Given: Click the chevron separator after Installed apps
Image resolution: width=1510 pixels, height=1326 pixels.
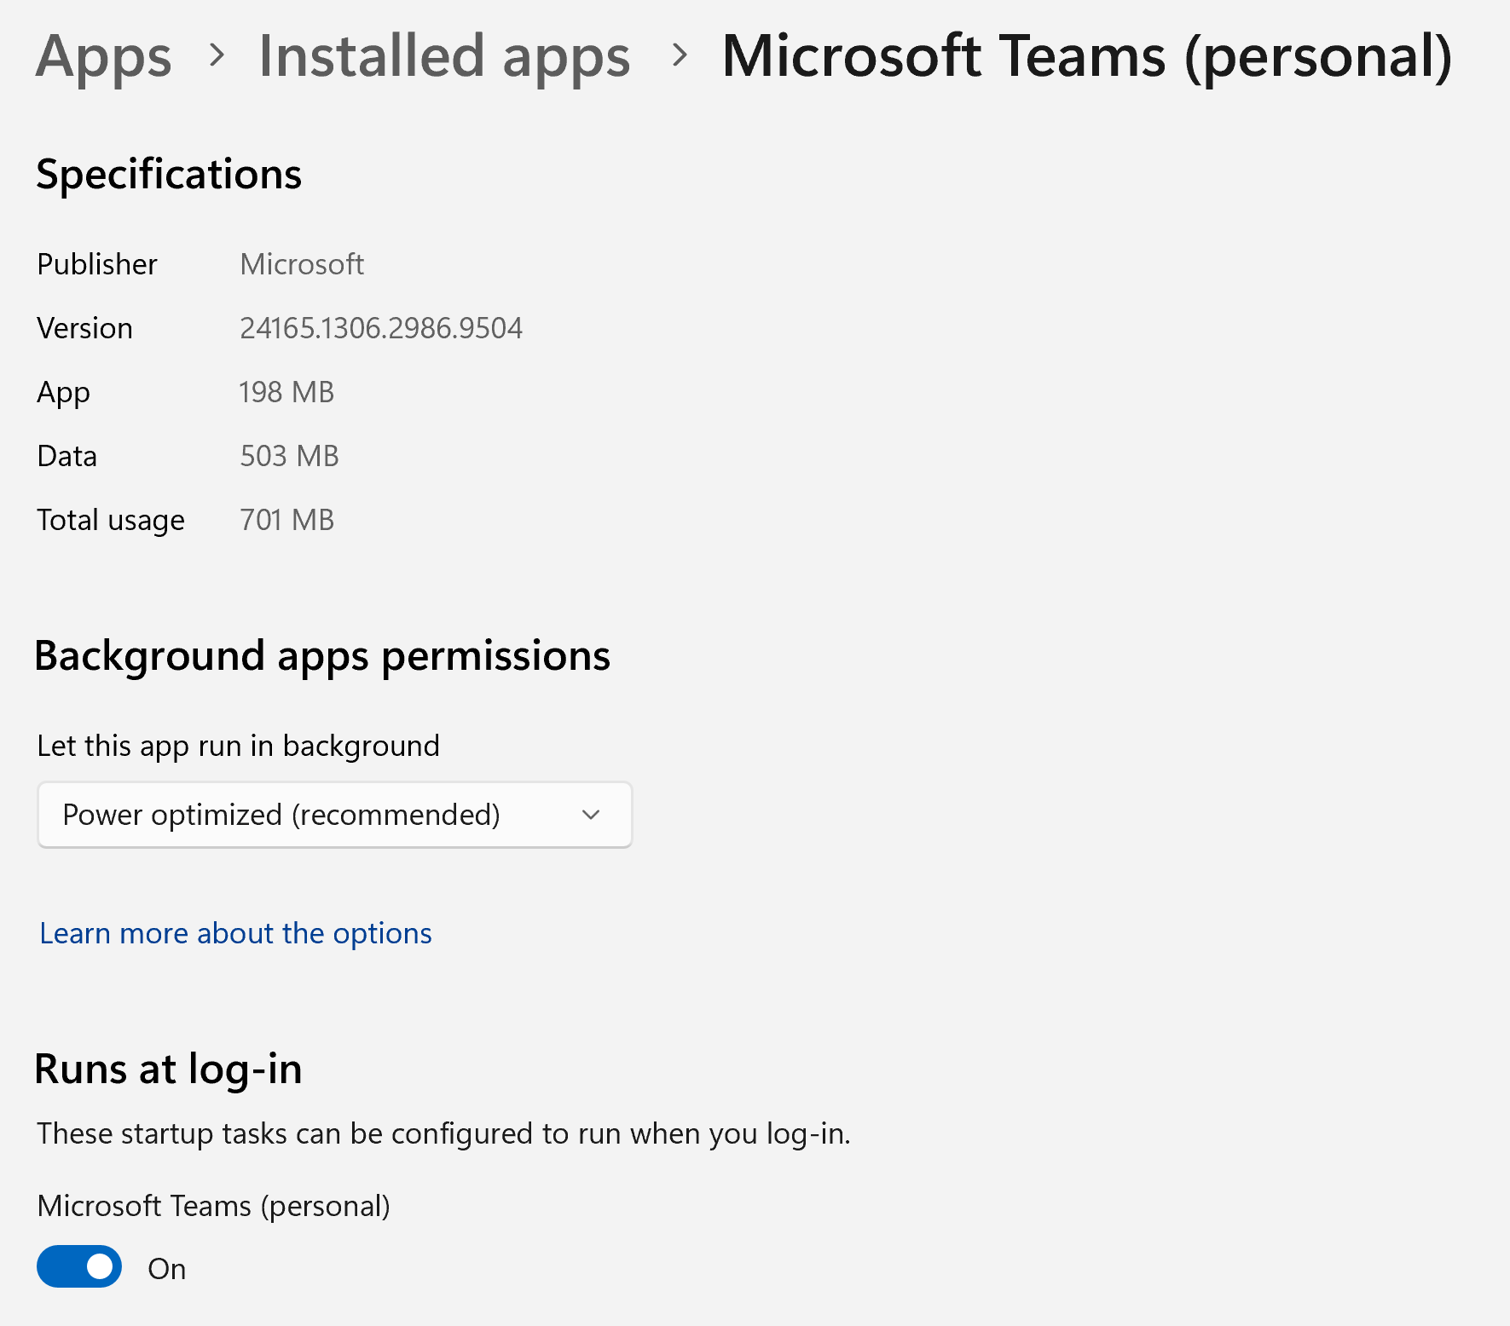Looking at the screenshot, I should click(680, 55).
